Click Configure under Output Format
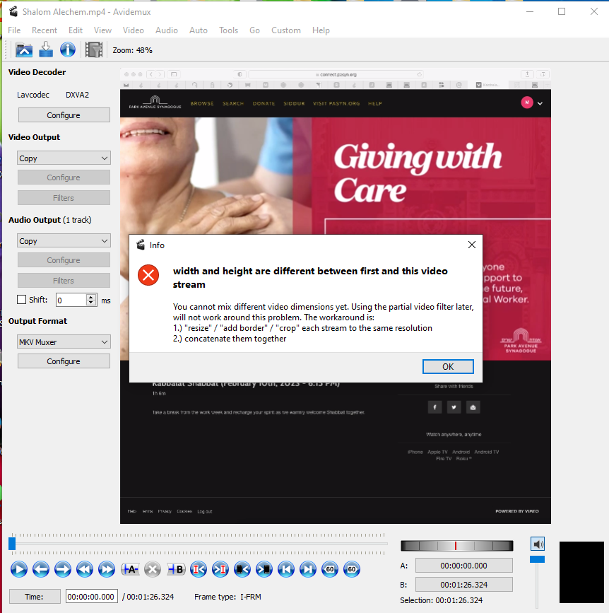 [64, 361]
